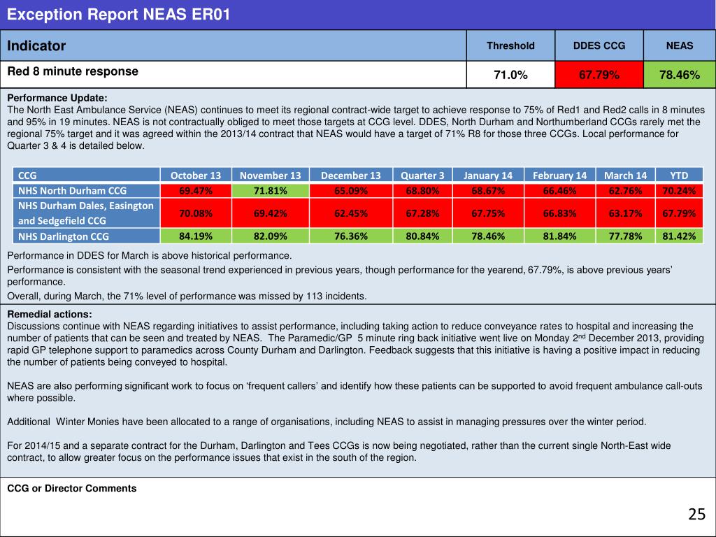Click the 'Additional Winter Monies' sentence
The width and height of the screenshot is (716, 537).
pos(327,422)
